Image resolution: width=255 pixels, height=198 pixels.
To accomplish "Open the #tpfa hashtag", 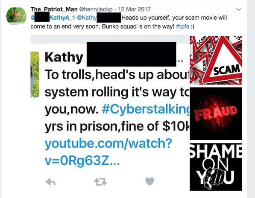I will click(183, 26).
